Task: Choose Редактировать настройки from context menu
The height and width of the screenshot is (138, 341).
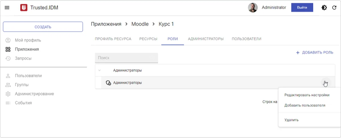Action: click(307, 95)
